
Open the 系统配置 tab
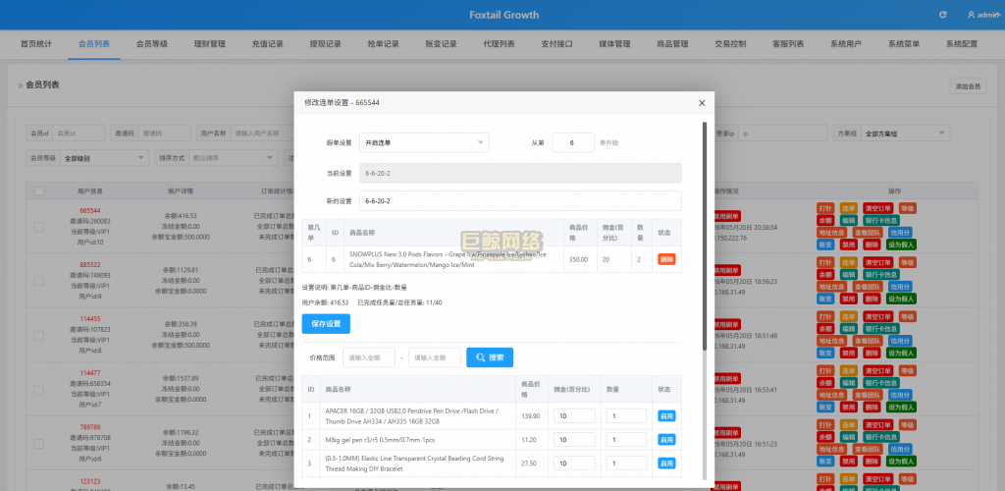pos(962,44)
